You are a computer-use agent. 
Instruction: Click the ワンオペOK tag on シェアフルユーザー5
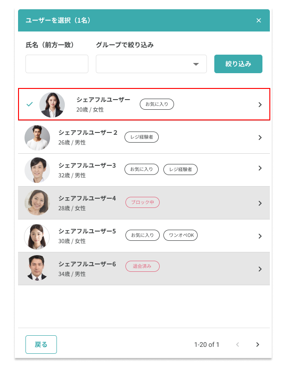pyautogui.click(x=181, y=235)
